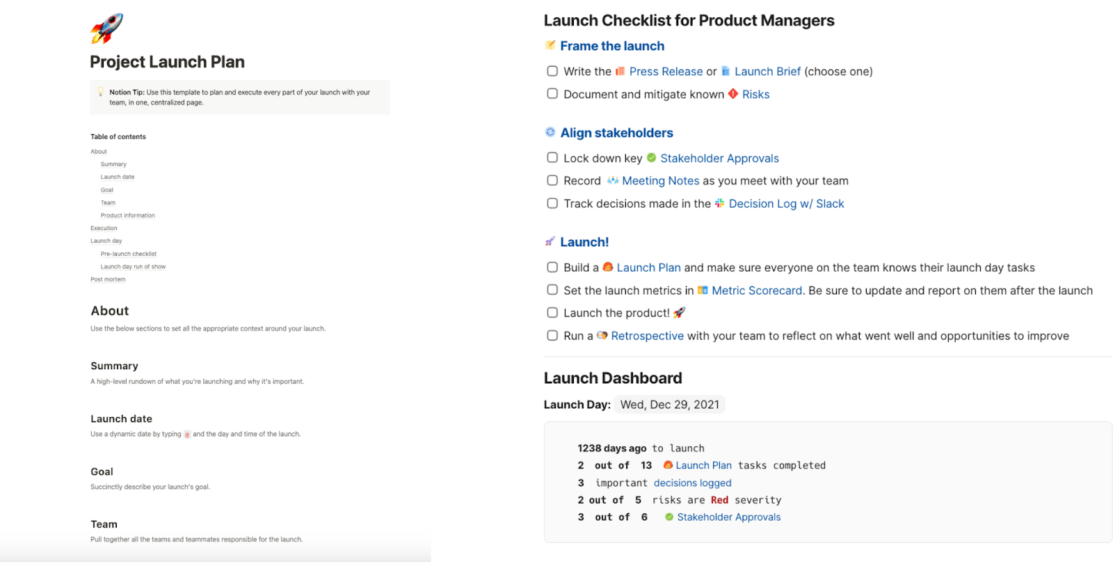Click the Retrospective emoji icon

click(602, 335)
